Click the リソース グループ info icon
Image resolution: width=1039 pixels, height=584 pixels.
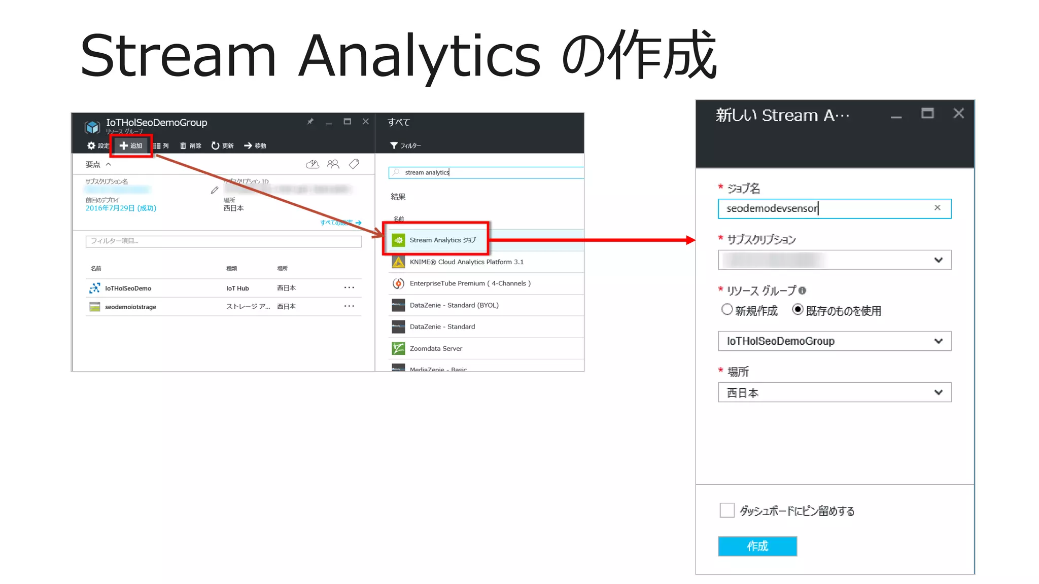point(802,290)
